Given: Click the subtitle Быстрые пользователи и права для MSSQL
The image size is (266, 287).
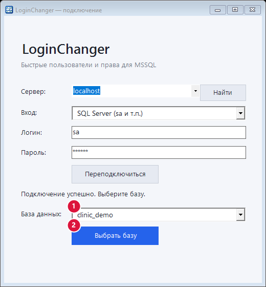Looking at the screenshot, I should [x=88, y=65].
